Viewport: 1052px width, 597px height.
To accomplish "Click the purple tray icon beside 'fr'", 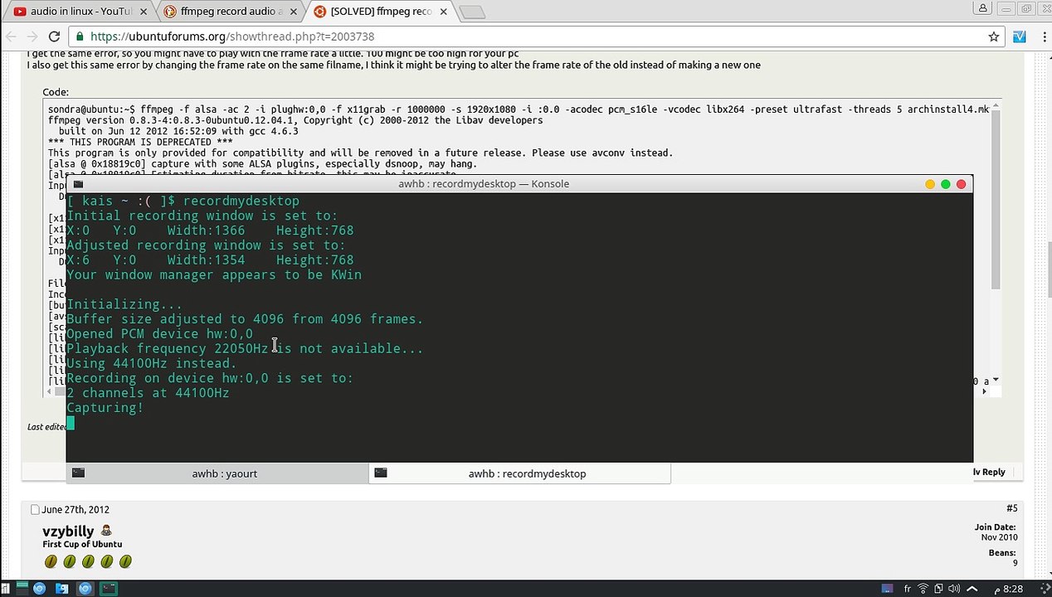I will [888, 589].
